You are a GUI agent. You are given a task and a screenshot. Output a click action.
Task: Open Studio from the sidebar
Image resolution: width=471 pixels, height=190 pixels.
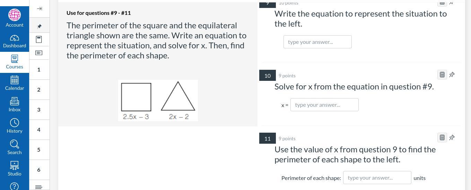(x=15, y=169)
